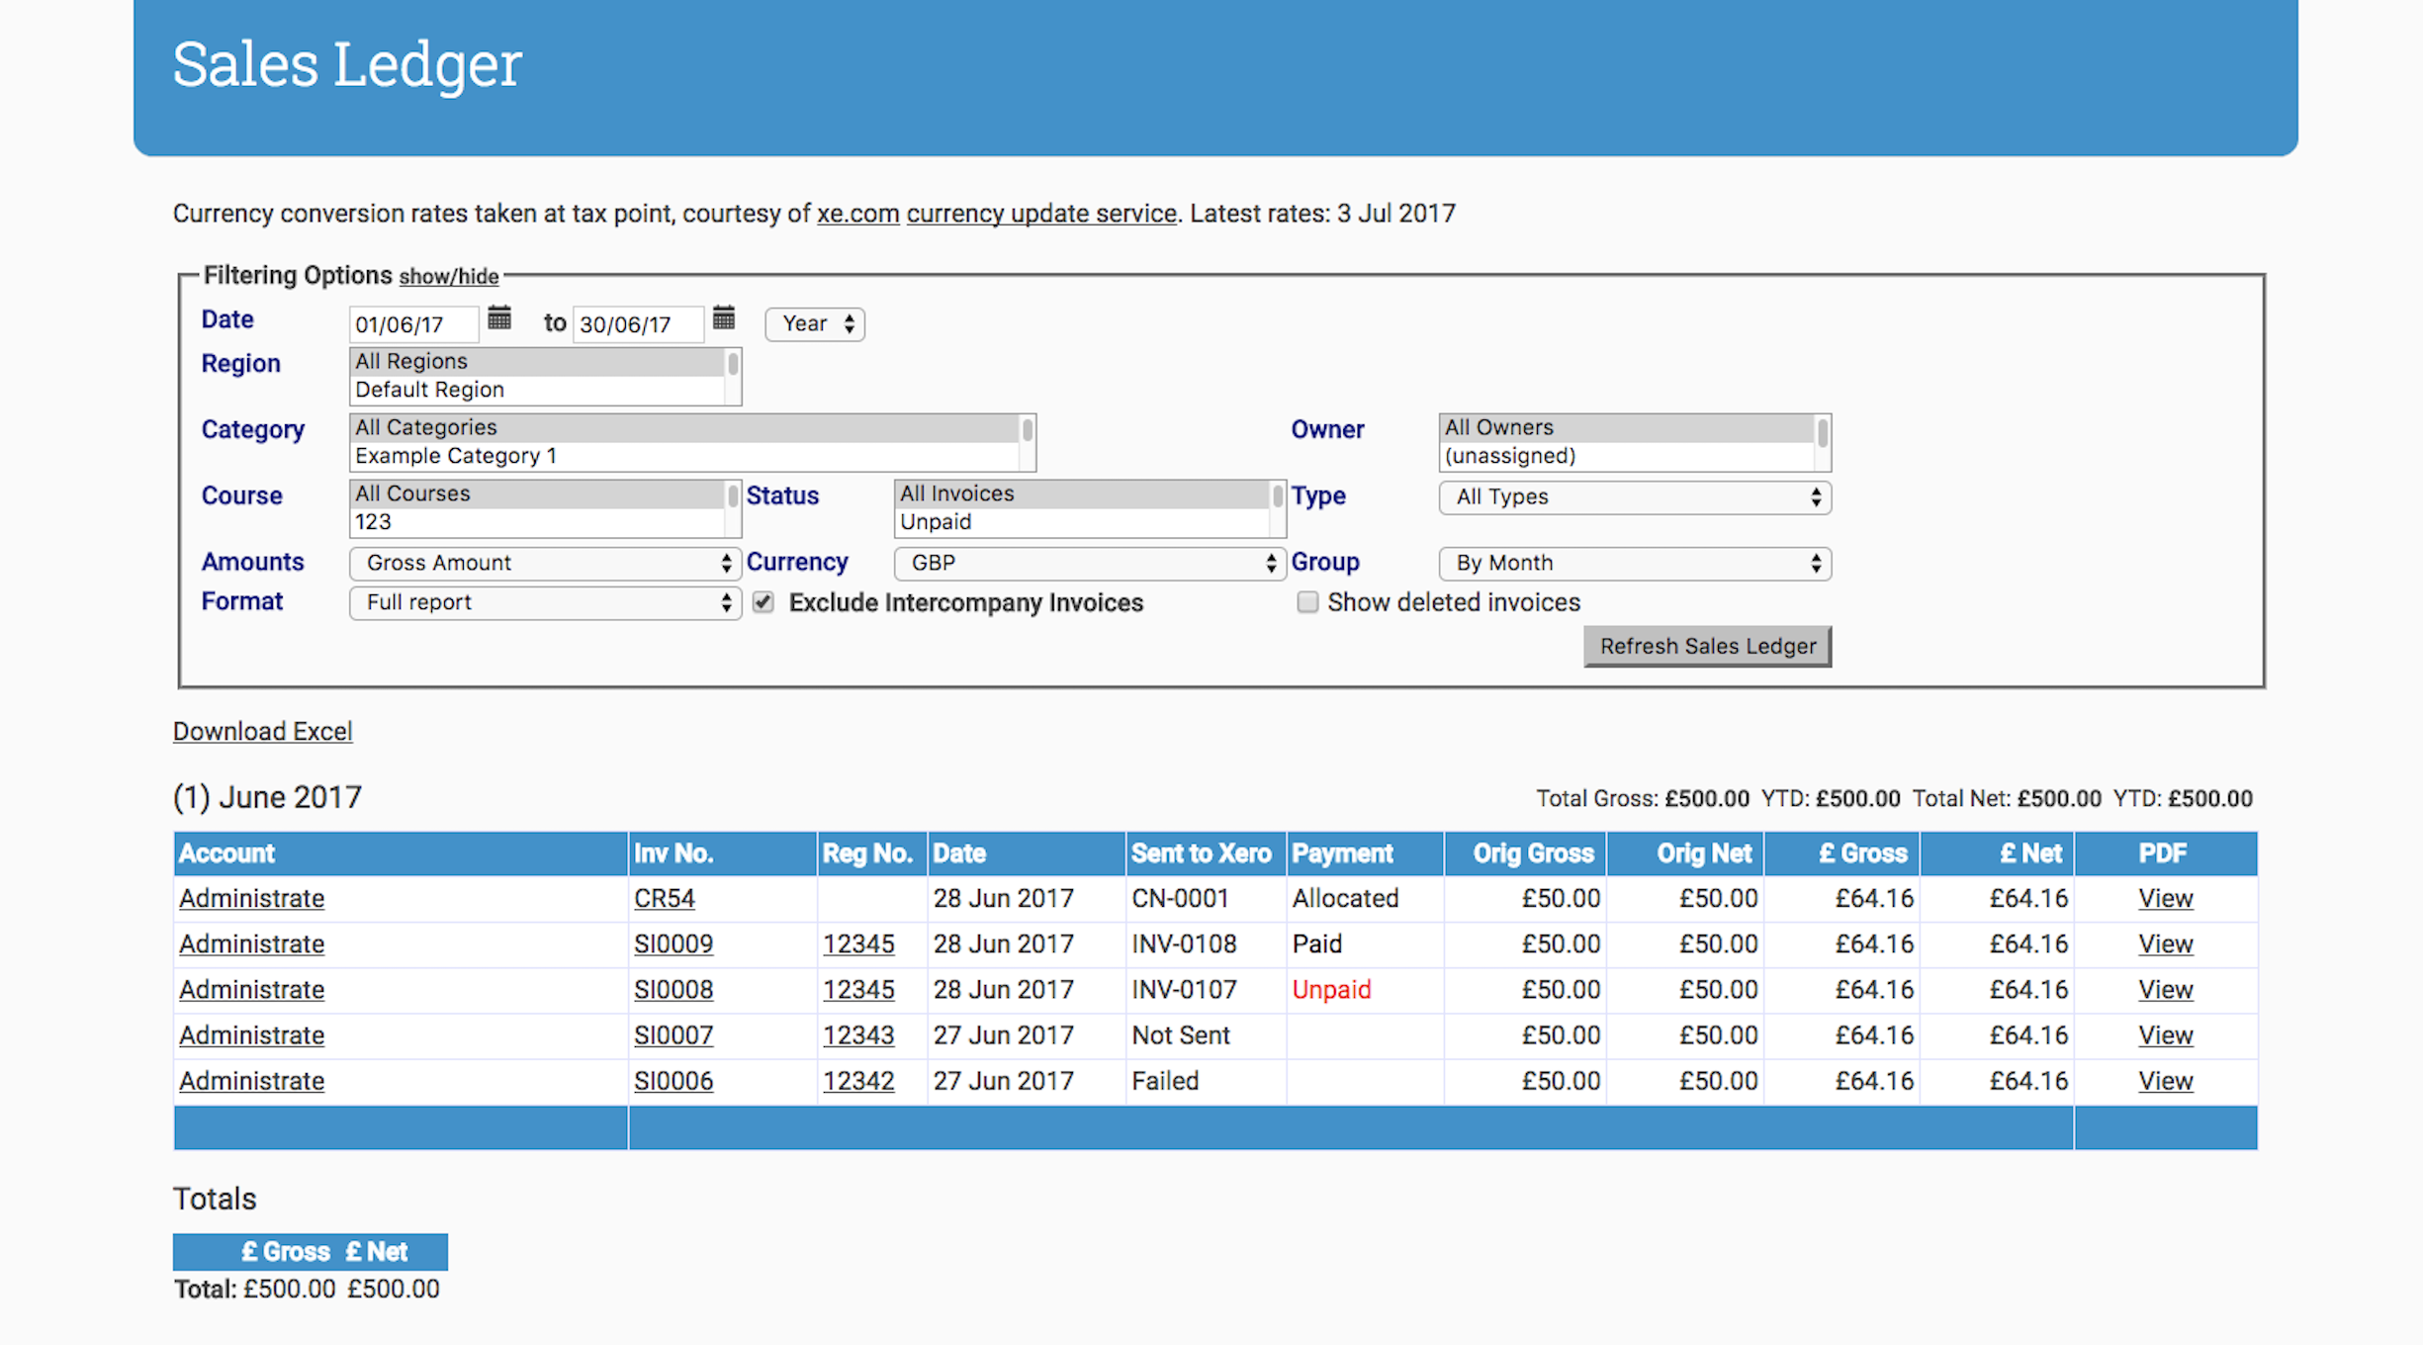Open Administrate account on CR54 row
The image size is (2423, 1345).
(x=252, y=899)
